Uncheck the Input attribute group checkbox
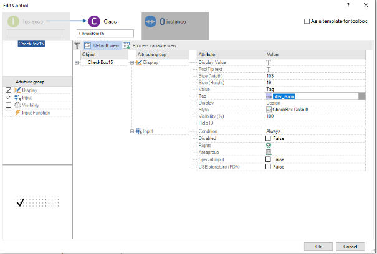The width and height of the screenshot is (377, 254). click(x=9, y=97)
